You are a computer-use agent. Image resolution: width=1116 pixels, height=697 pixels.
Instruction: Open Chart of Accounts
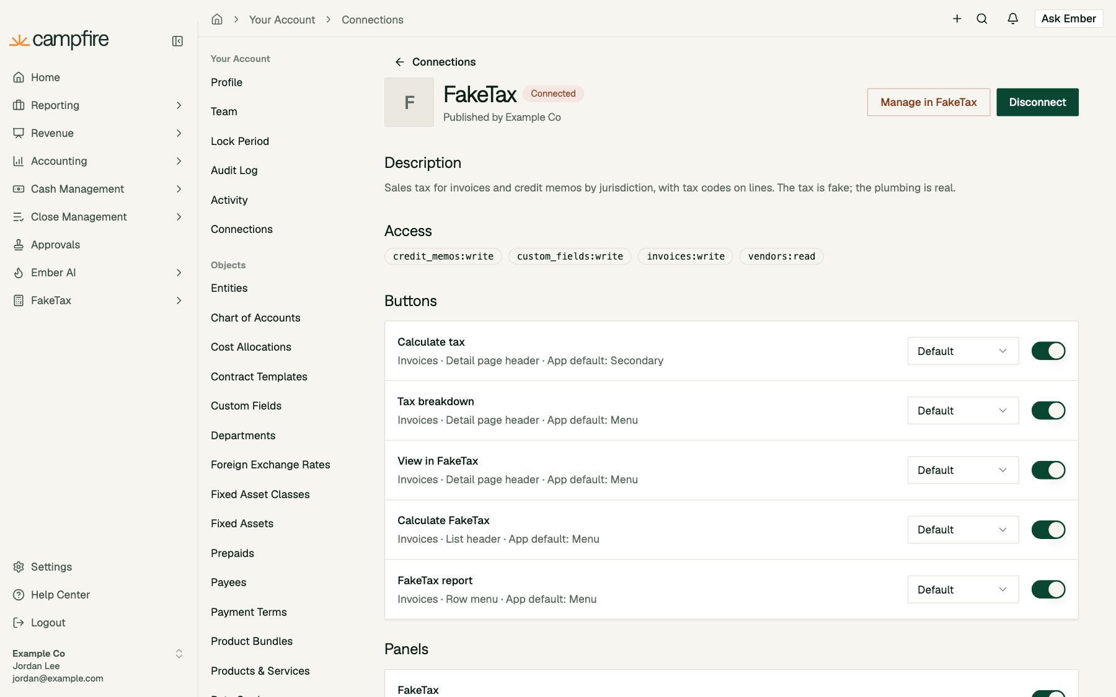(x=255, y=318)
